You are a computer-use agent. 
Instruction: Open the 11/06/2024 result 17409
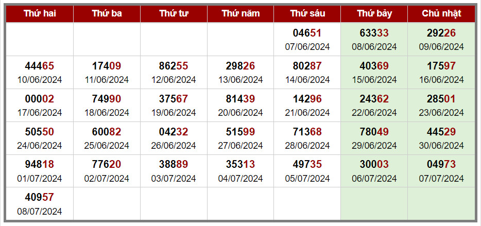tap(107, 73)
